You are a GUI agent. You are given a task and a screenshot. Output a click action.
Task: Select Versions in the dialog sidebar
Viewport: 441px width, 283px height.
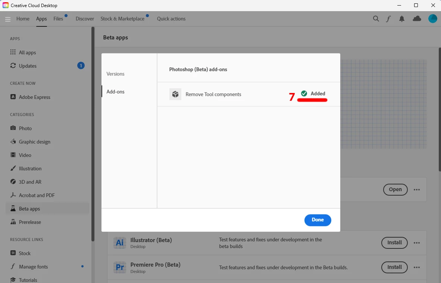(x=115, y=74)
